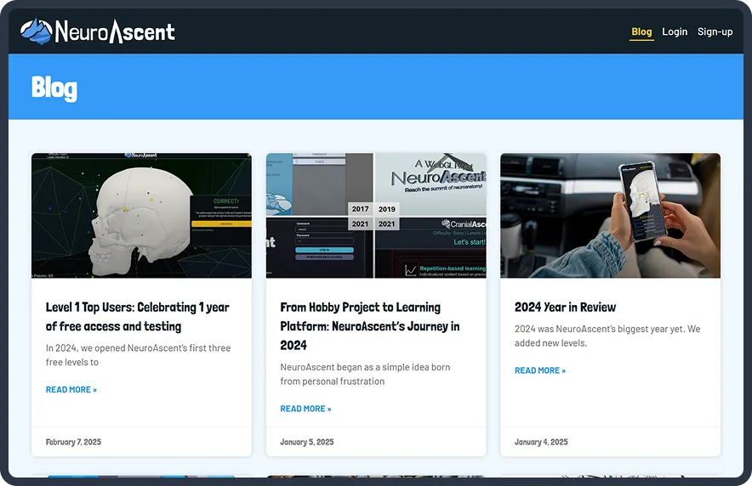This screenshot has height=486, width=752.
Task: Open the Blog navigation item
Action: coord(641,31)
